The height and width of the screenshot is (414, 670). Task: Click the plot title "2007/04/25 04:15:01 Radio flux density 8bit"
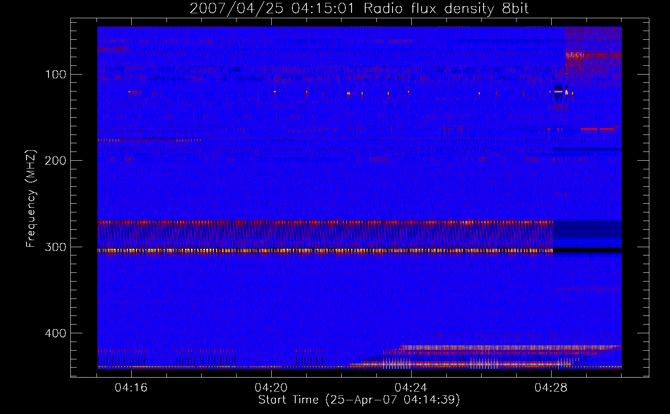coord(359,9)
